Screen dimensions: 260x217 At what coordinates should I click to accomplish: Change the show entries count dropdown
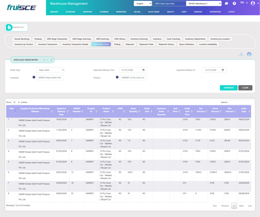coord(16,102)
